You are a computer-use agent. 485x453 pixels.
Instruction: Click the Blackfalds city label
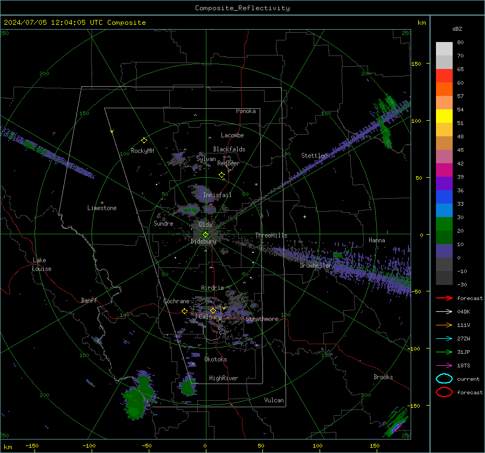tap(229, 149)
